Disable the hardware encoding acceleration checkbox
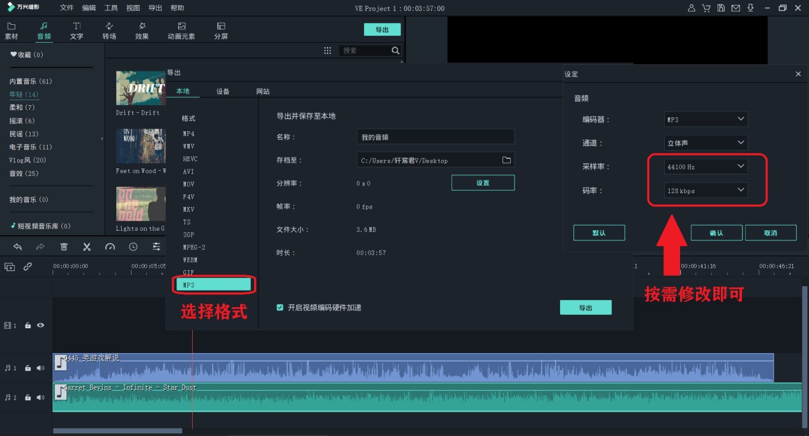This screenshot has height=436, width=809. [280, 307]
